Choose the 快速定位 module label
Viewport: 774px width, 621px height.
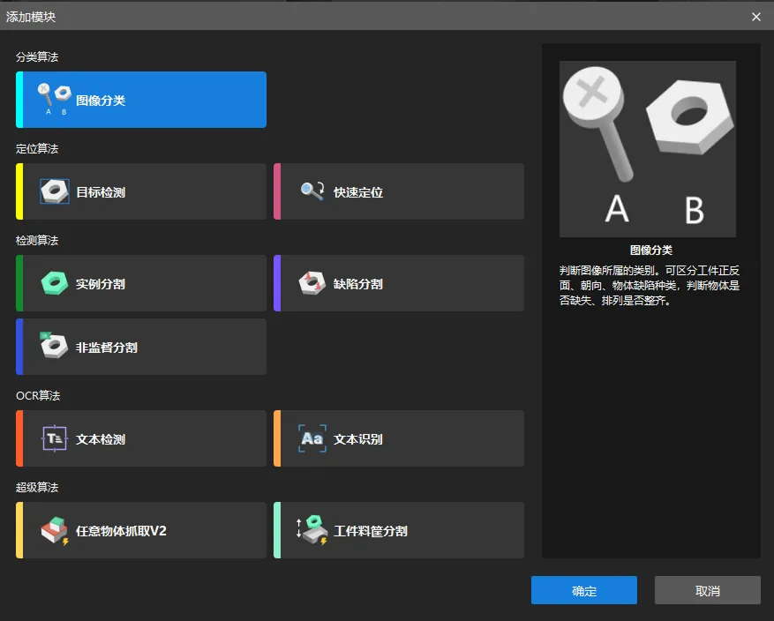click(x=358, y=192)
